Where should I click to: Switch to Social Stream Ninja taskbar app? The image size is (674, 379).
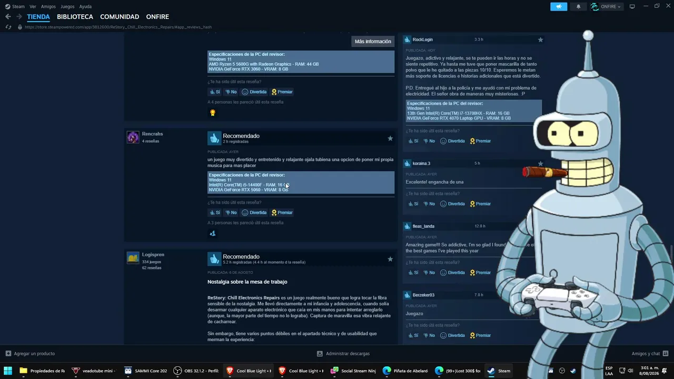[x=353, y=371]
